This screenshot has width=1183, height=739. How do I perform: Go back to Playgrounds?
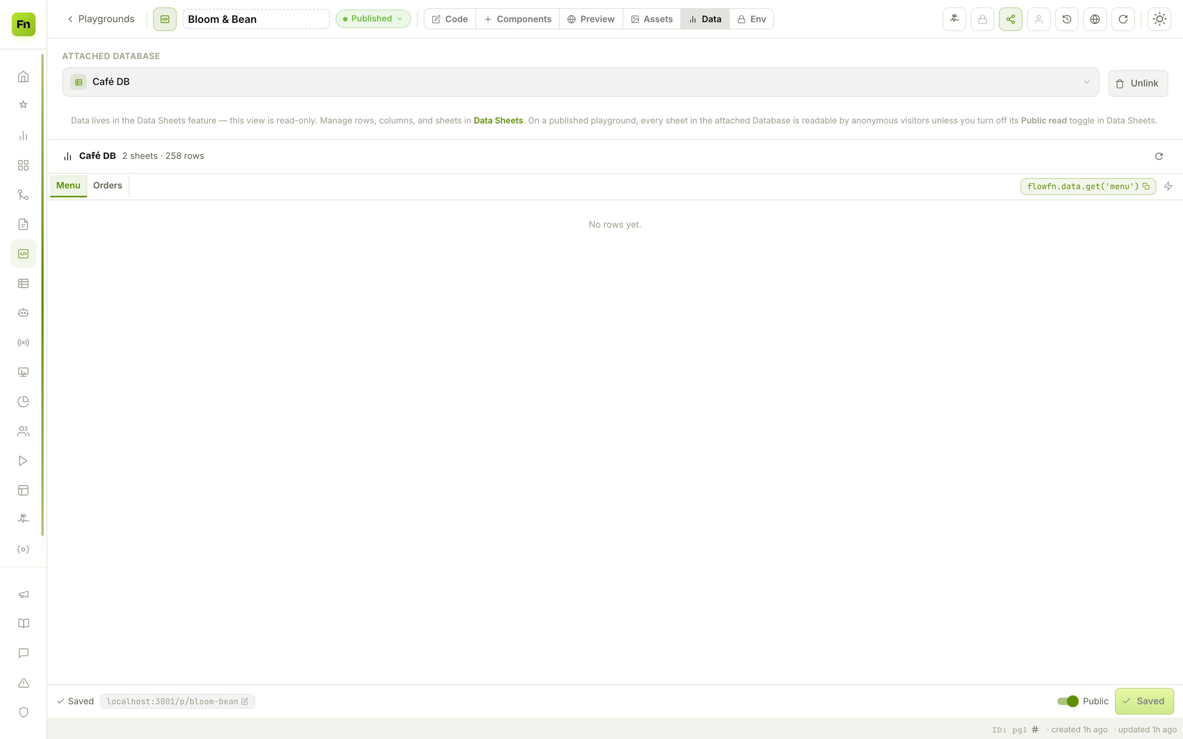coord(101,19)
